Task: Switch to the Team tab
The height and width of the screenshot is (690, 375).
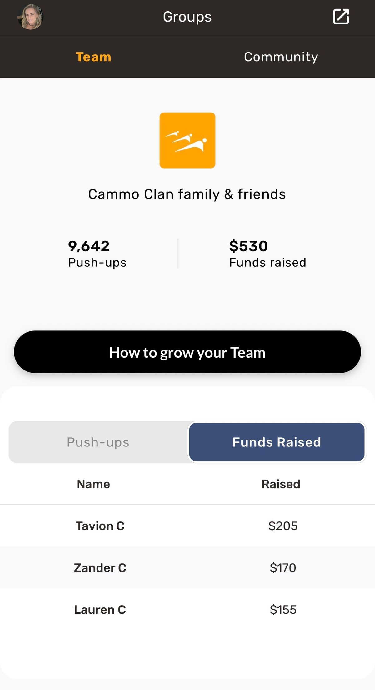Action: pyautogui.click(x=93, y=57)
